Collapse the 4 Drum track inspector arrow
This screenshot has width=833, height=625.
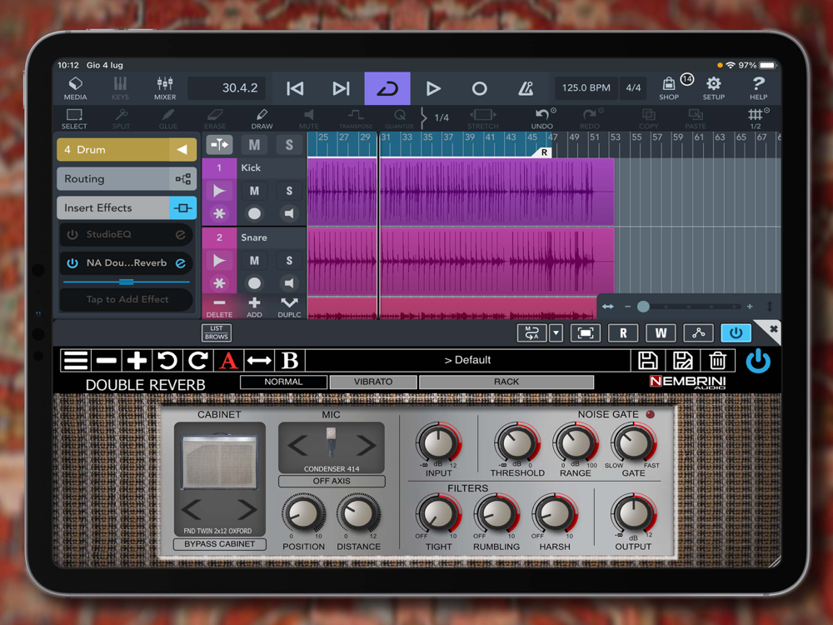(182, 150)
